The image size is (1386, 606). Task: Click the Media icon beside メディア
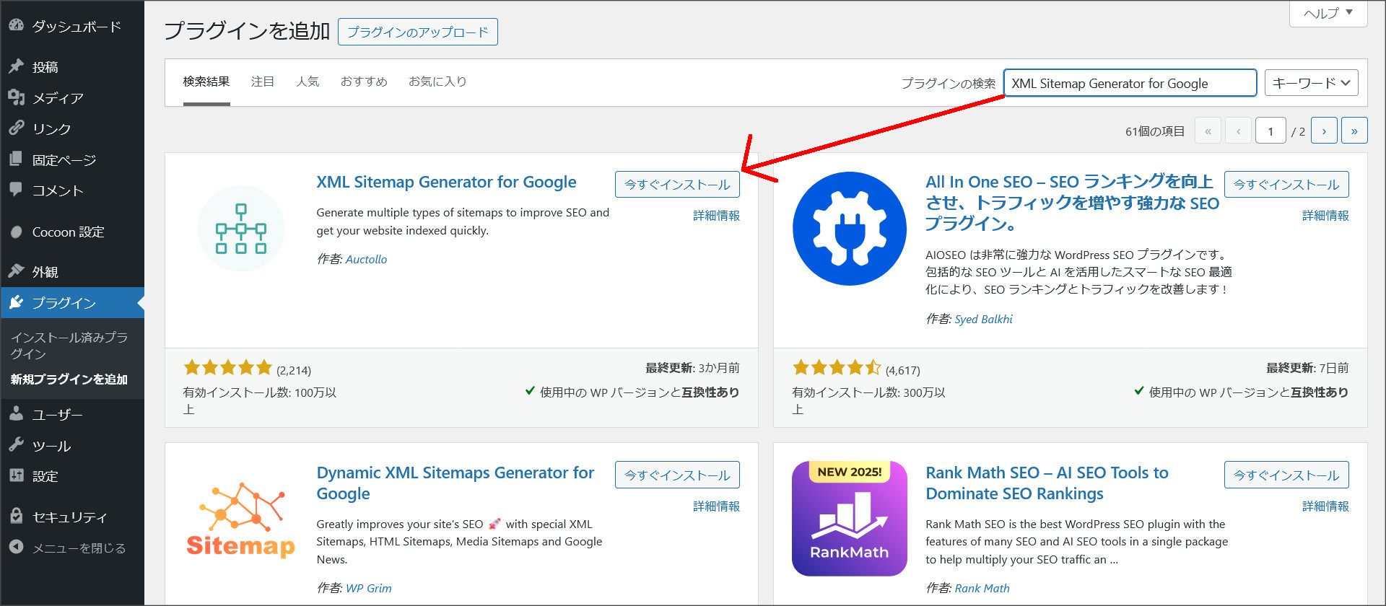pos(16,97)
